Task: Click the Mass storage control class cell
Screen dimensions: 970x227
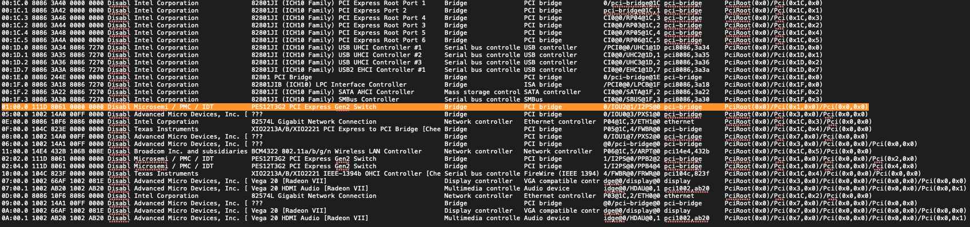Action: pos(482,92)
